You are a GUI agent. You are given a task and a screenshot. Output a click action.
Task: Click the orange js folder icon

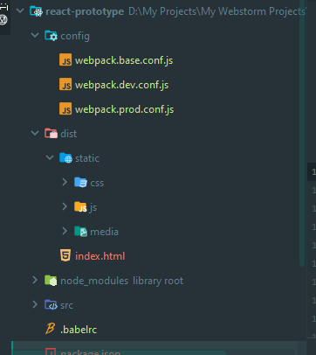pyautogui.click(x=80, y=206)
